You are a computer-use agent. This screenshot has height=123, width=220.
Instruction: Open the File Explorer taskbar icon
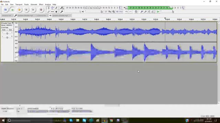pyautogui.click(x=78, y=120)
